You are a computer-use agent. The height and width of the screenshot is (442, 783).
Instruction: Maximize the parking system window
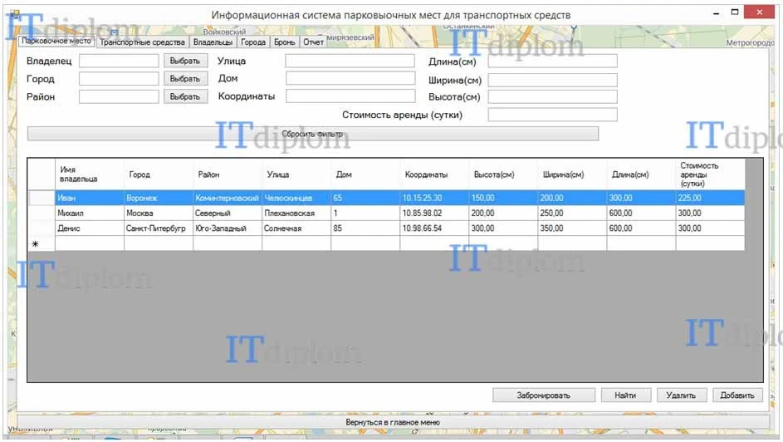pyautogui.click(x=735, y=12)
